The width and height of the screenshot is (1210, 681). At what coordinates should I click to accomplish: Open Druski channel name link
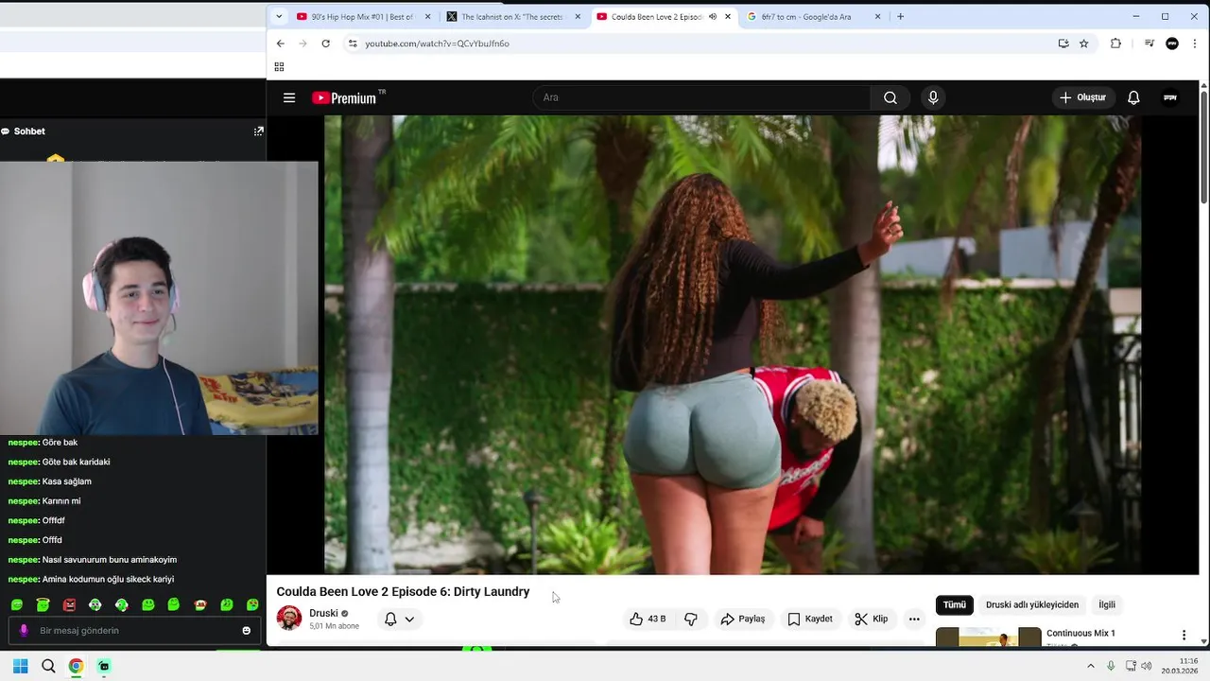click(323, 613)
